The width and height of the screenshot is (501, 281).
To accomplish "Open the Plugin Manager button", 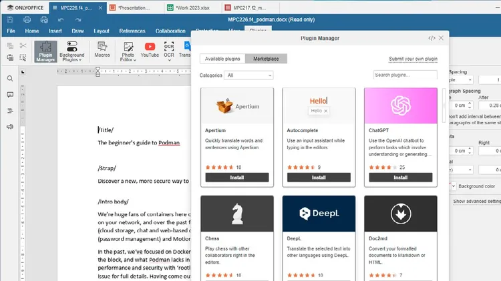I will pos(45,51).
